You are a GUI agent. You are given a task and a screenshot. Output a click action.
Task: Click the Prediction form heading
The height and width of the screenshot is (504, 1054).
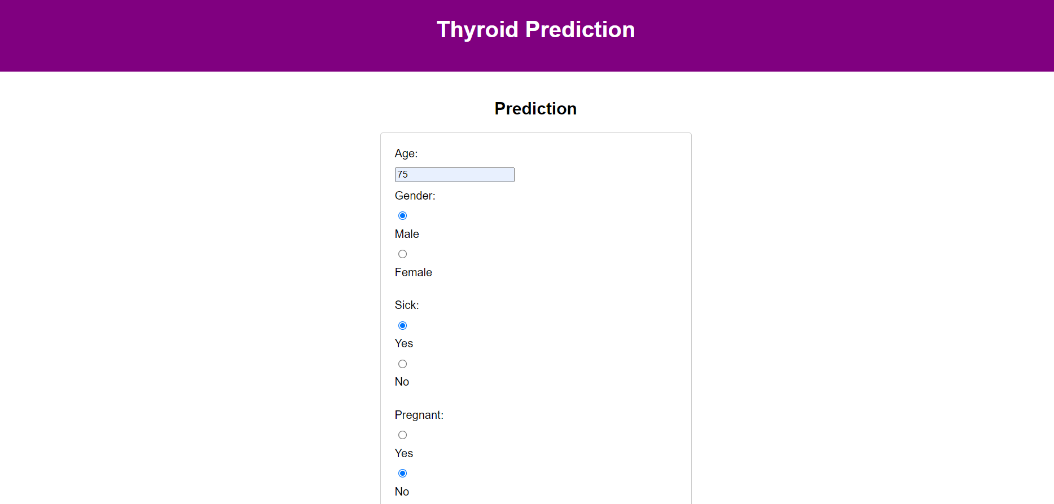tap(535, 108)
